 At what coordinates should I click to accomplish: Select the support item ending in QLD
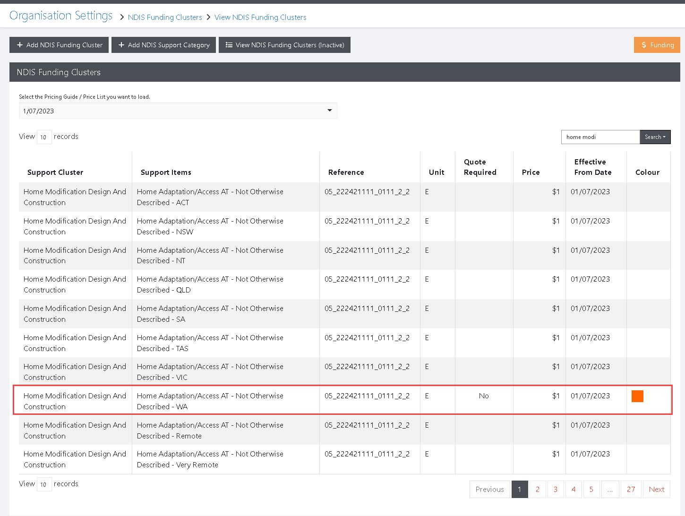point(210,284)
